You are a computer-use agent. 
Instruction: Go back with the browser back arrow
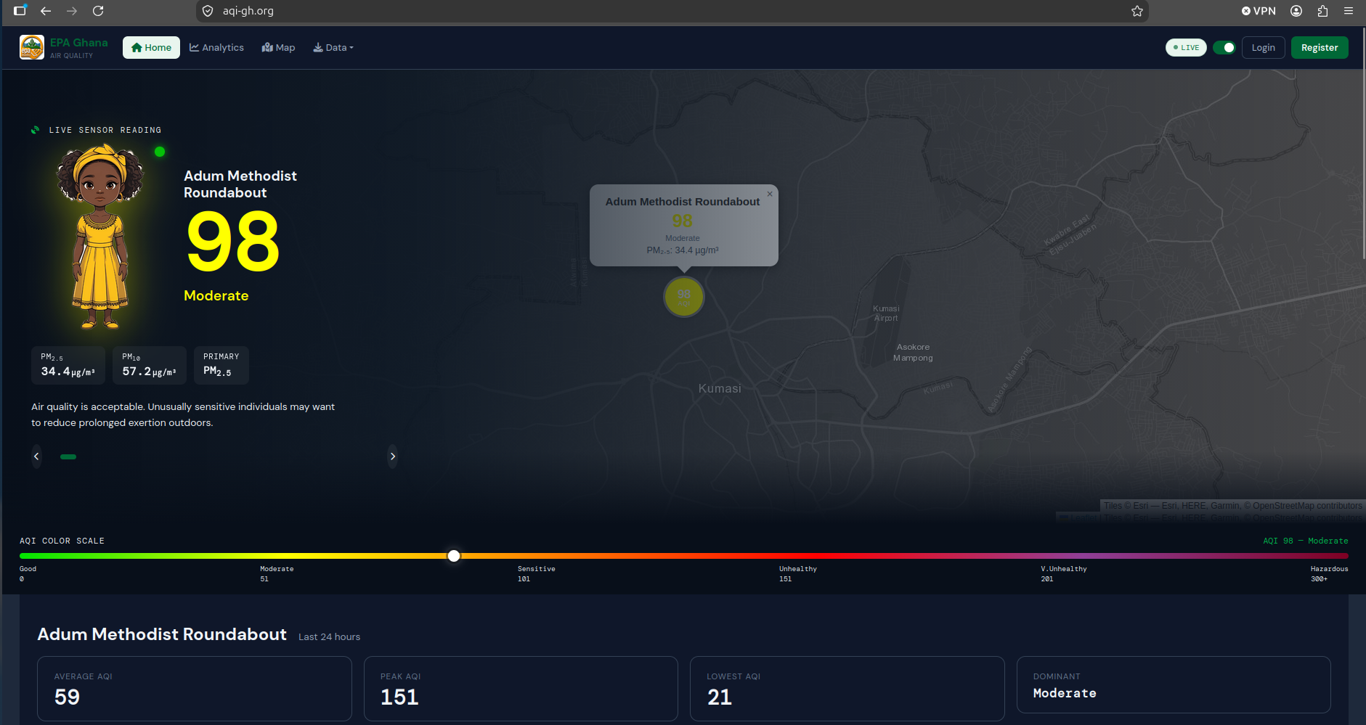pos(46,11)
